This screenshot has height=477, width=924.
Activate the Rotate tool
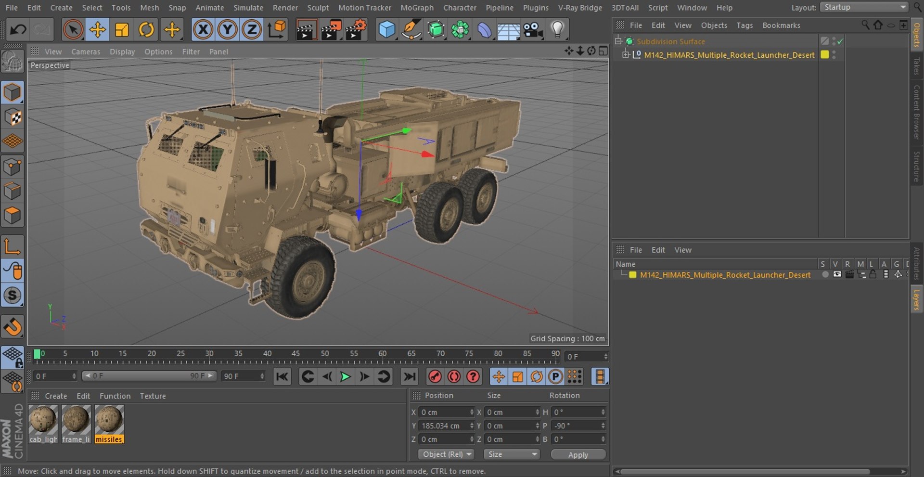146,30
